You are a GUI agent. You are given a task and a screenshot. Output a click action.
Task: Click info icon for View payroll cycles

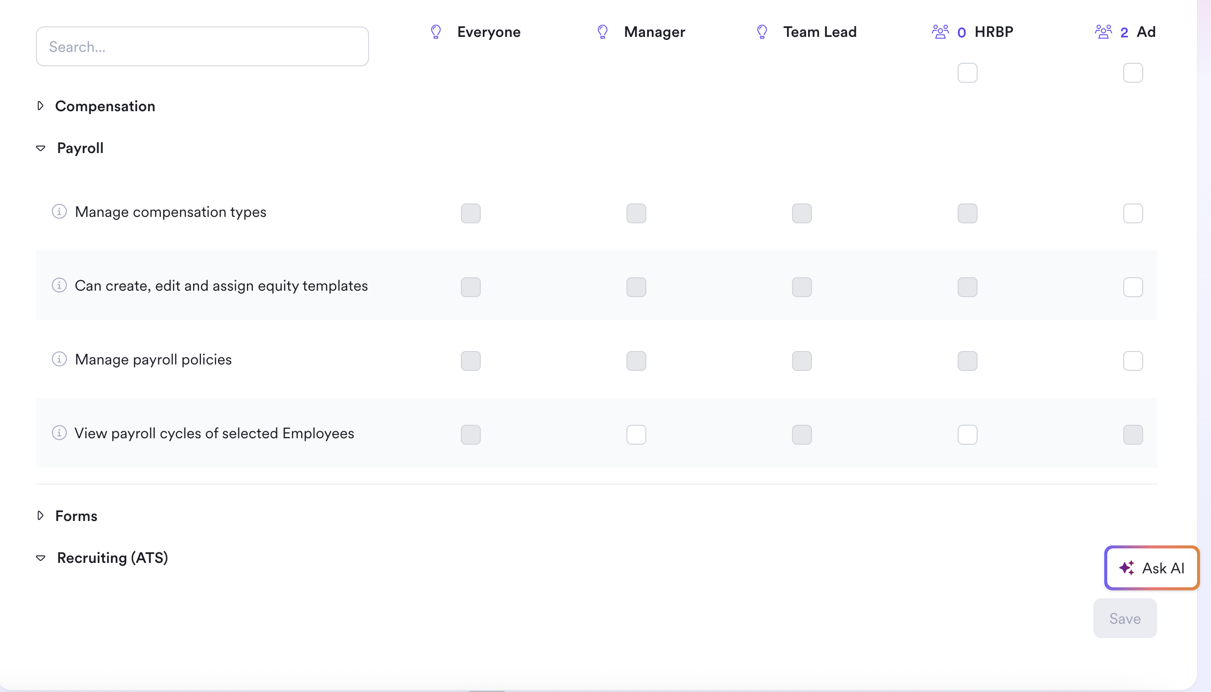59,433
